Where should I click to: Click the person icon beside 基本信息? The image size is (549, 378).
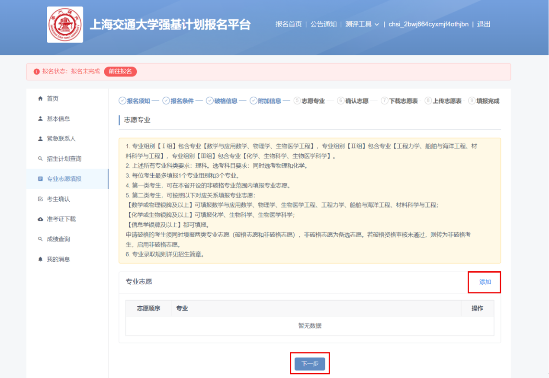point(41,119)
